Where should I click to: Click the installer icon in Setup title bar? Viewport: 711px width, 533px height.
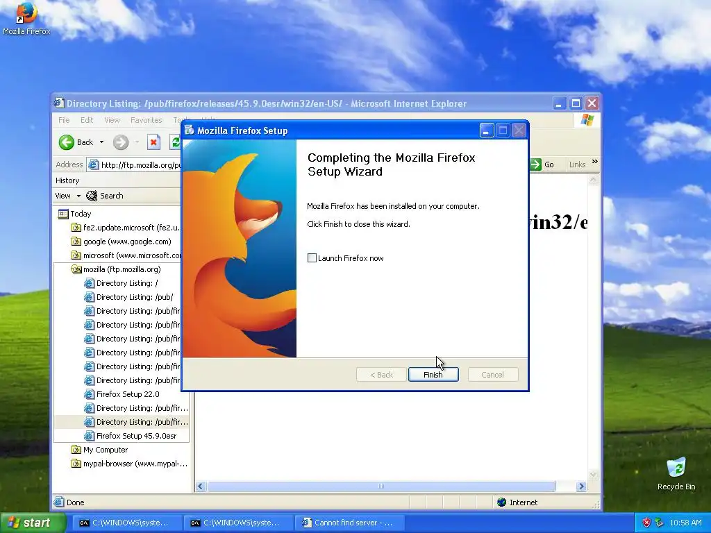click(189, 130)
